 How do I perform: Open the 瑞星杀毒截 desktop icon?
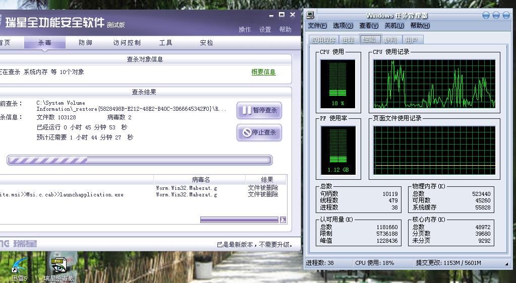[x=59, y=270]
